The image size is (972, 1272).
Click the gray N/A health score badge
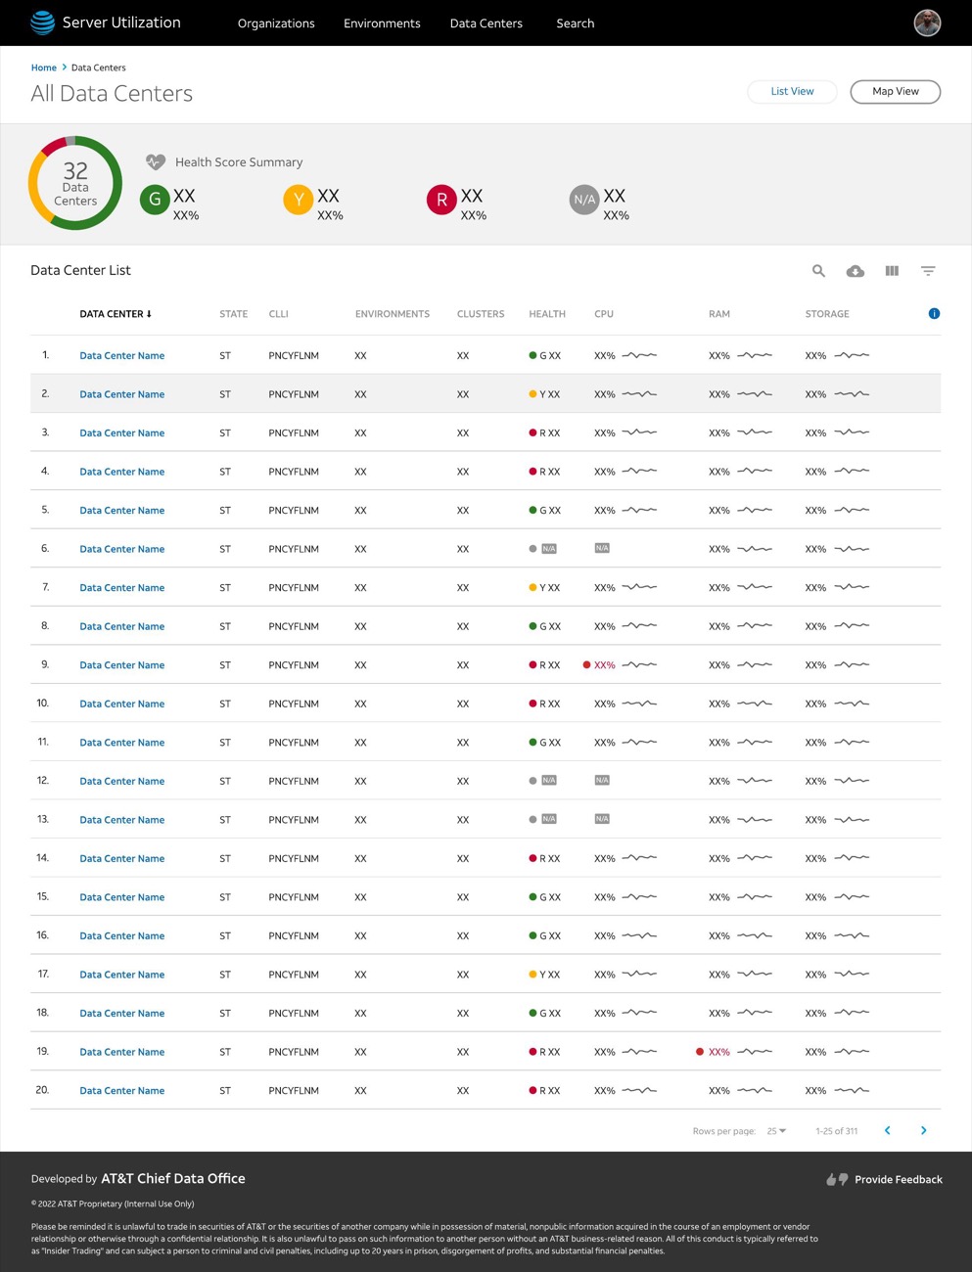click(584, 200)
